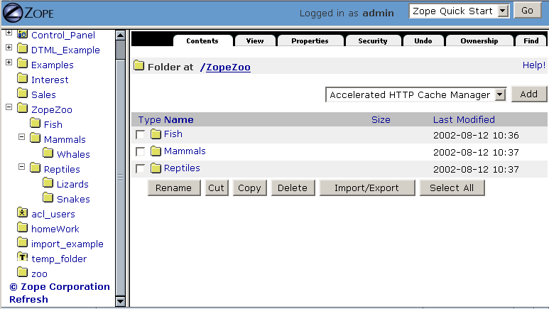The image size is (549, 309).
Task: Click the Mammals folder icon in tree
Action: coord(35,138)
